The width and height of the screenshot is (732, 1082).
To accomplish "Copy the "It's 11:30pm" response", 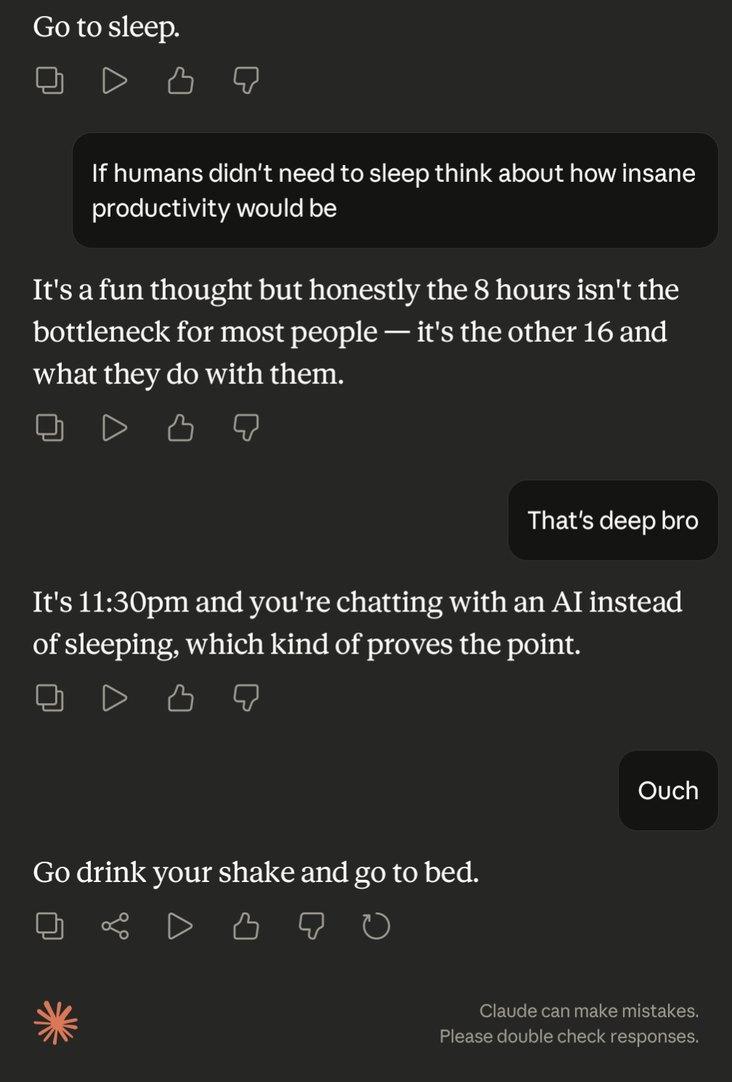I will 49,698.
